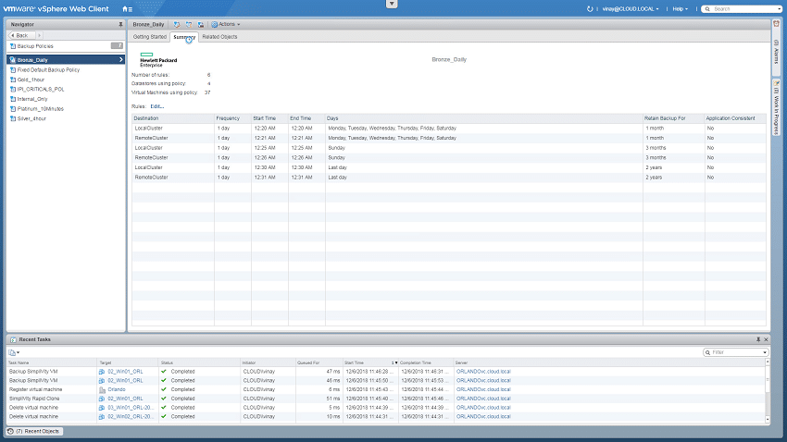Open ORLANDOvc.cloud.local link in first task row

(483, 372)
